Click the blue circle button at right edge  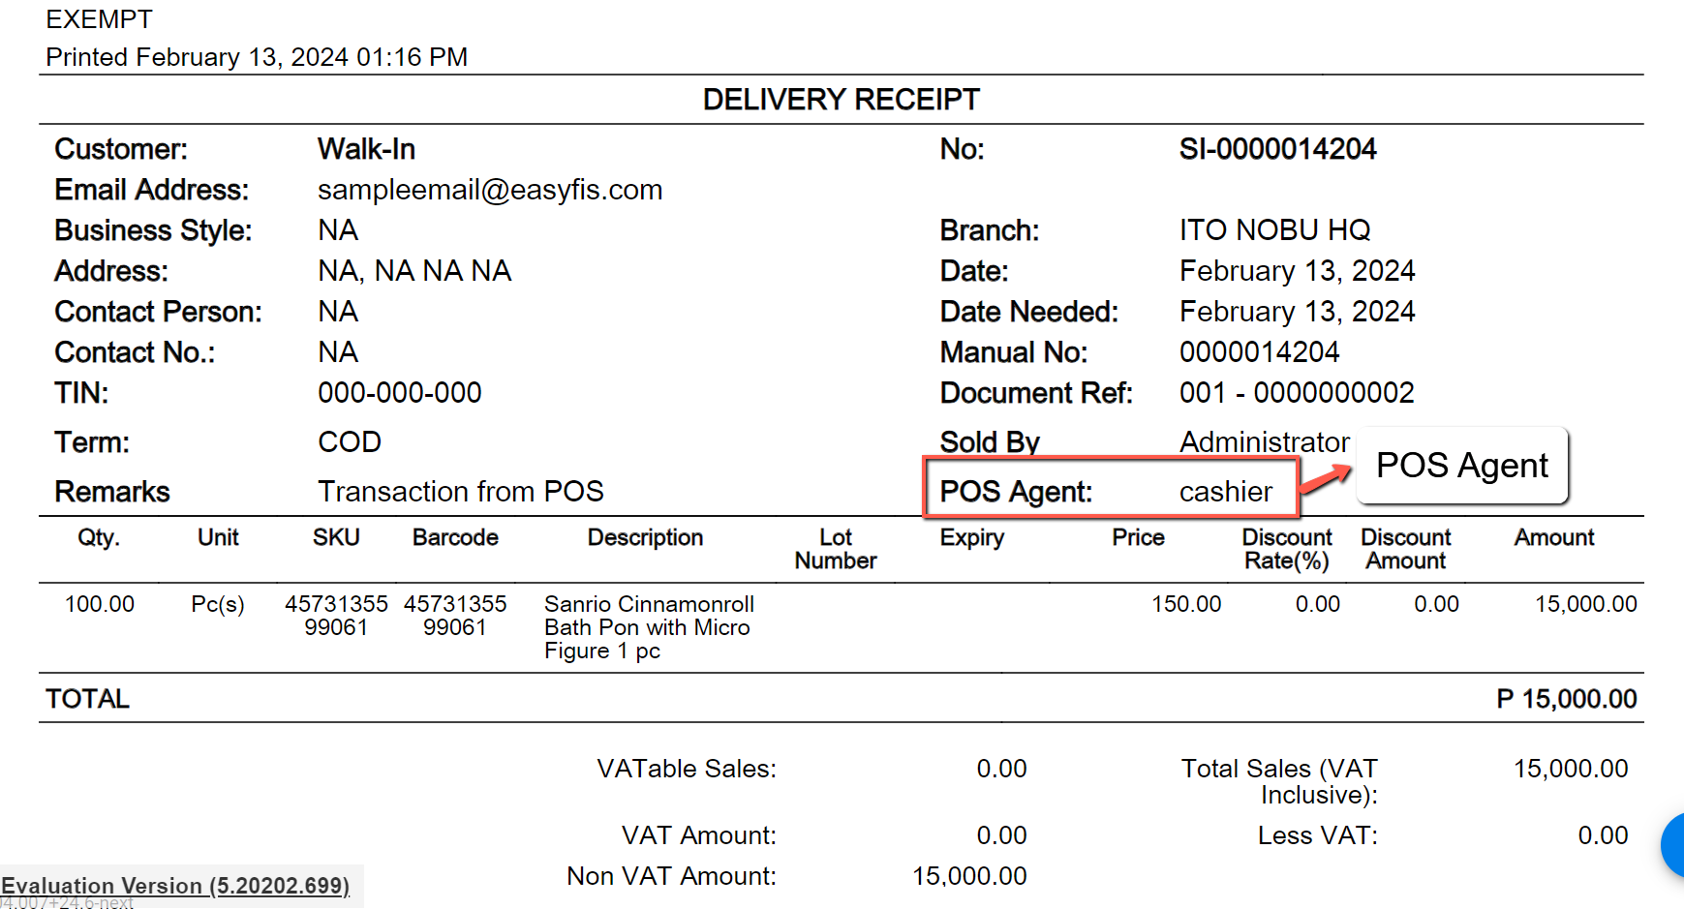(x=1672, y=845)
